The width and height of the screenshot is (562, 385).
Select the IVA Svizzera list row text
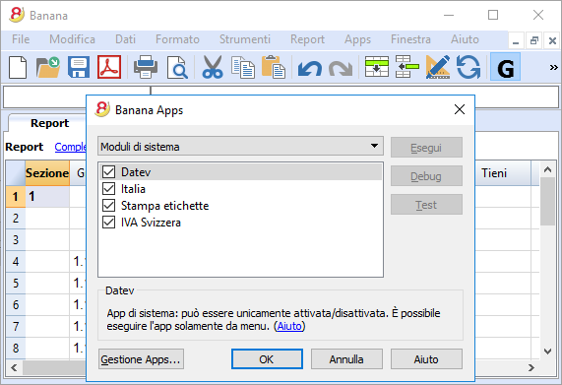[151, 223]
